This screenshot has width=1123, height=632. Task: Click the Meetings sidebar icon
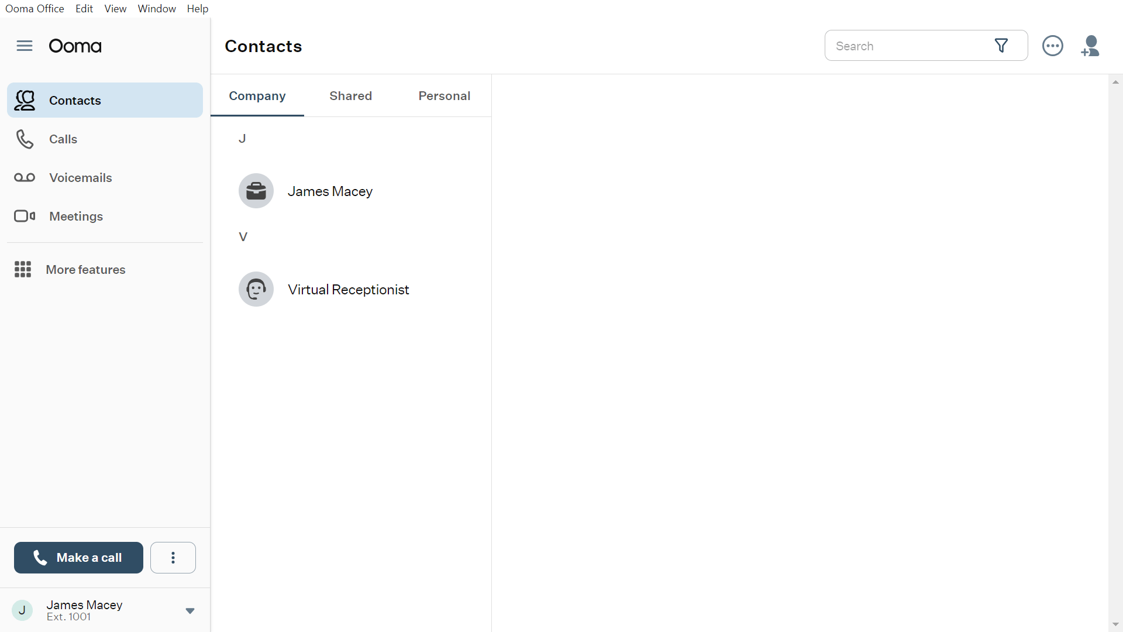[x=23, y=216]
